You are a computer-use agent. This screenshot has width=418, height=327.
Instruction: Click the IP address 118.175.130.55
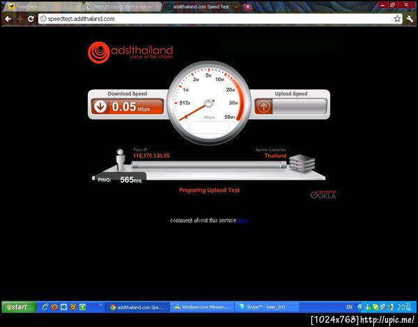click(151, 155)
